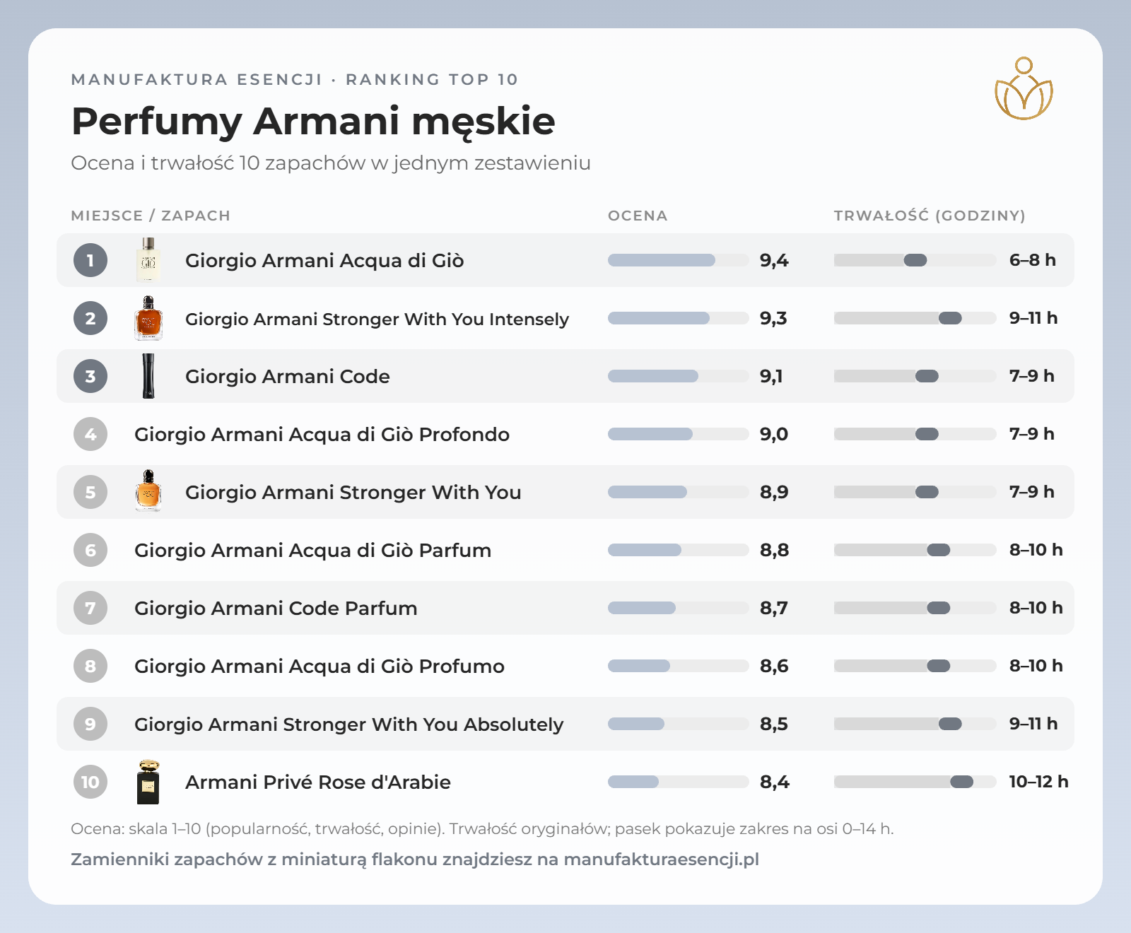This screenshot has width=1131, height=933.
Task: Click the 9,0 rating value
Action: click(x=774, y=434)
